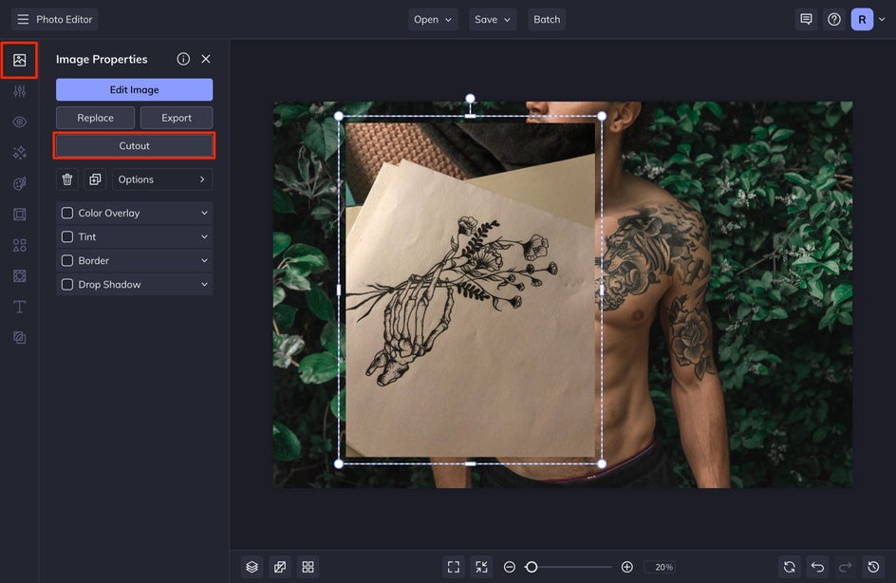Image resolution: width=896 pixels, height=583 pixels.
Task: Click the Edit Image button
Action: pos(134,90)
